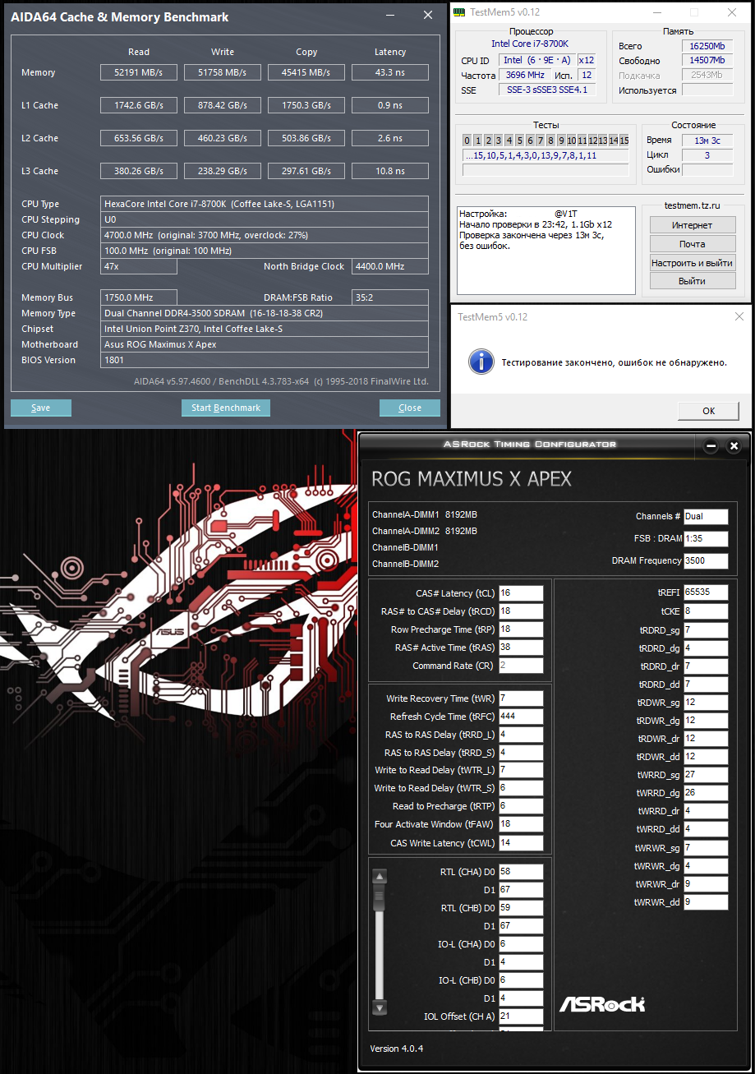The height and width of the screenshot is (1074, 755).
Task: Click the RAS# Active Time (tRAS) field
Action: click(521, 648)
